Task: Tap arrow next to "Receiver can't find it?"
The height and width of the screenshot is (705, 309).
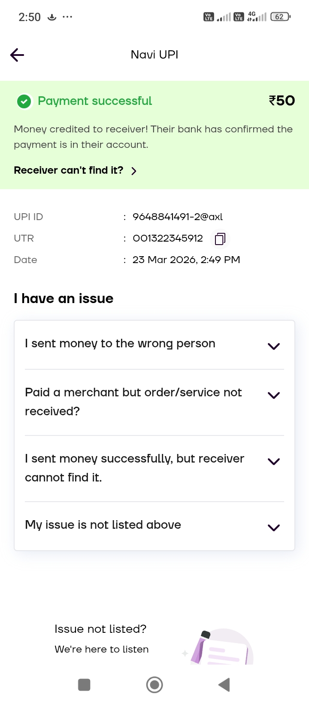Action: click(134, 171)
